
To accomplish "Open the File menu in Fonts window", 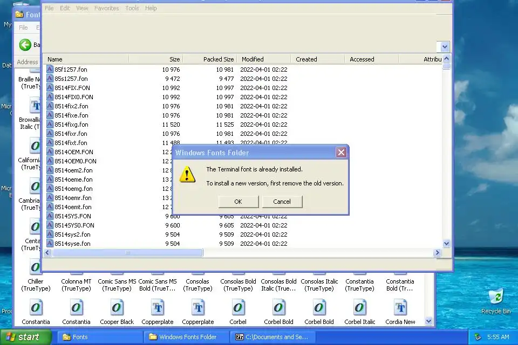I will pos(23,27).
